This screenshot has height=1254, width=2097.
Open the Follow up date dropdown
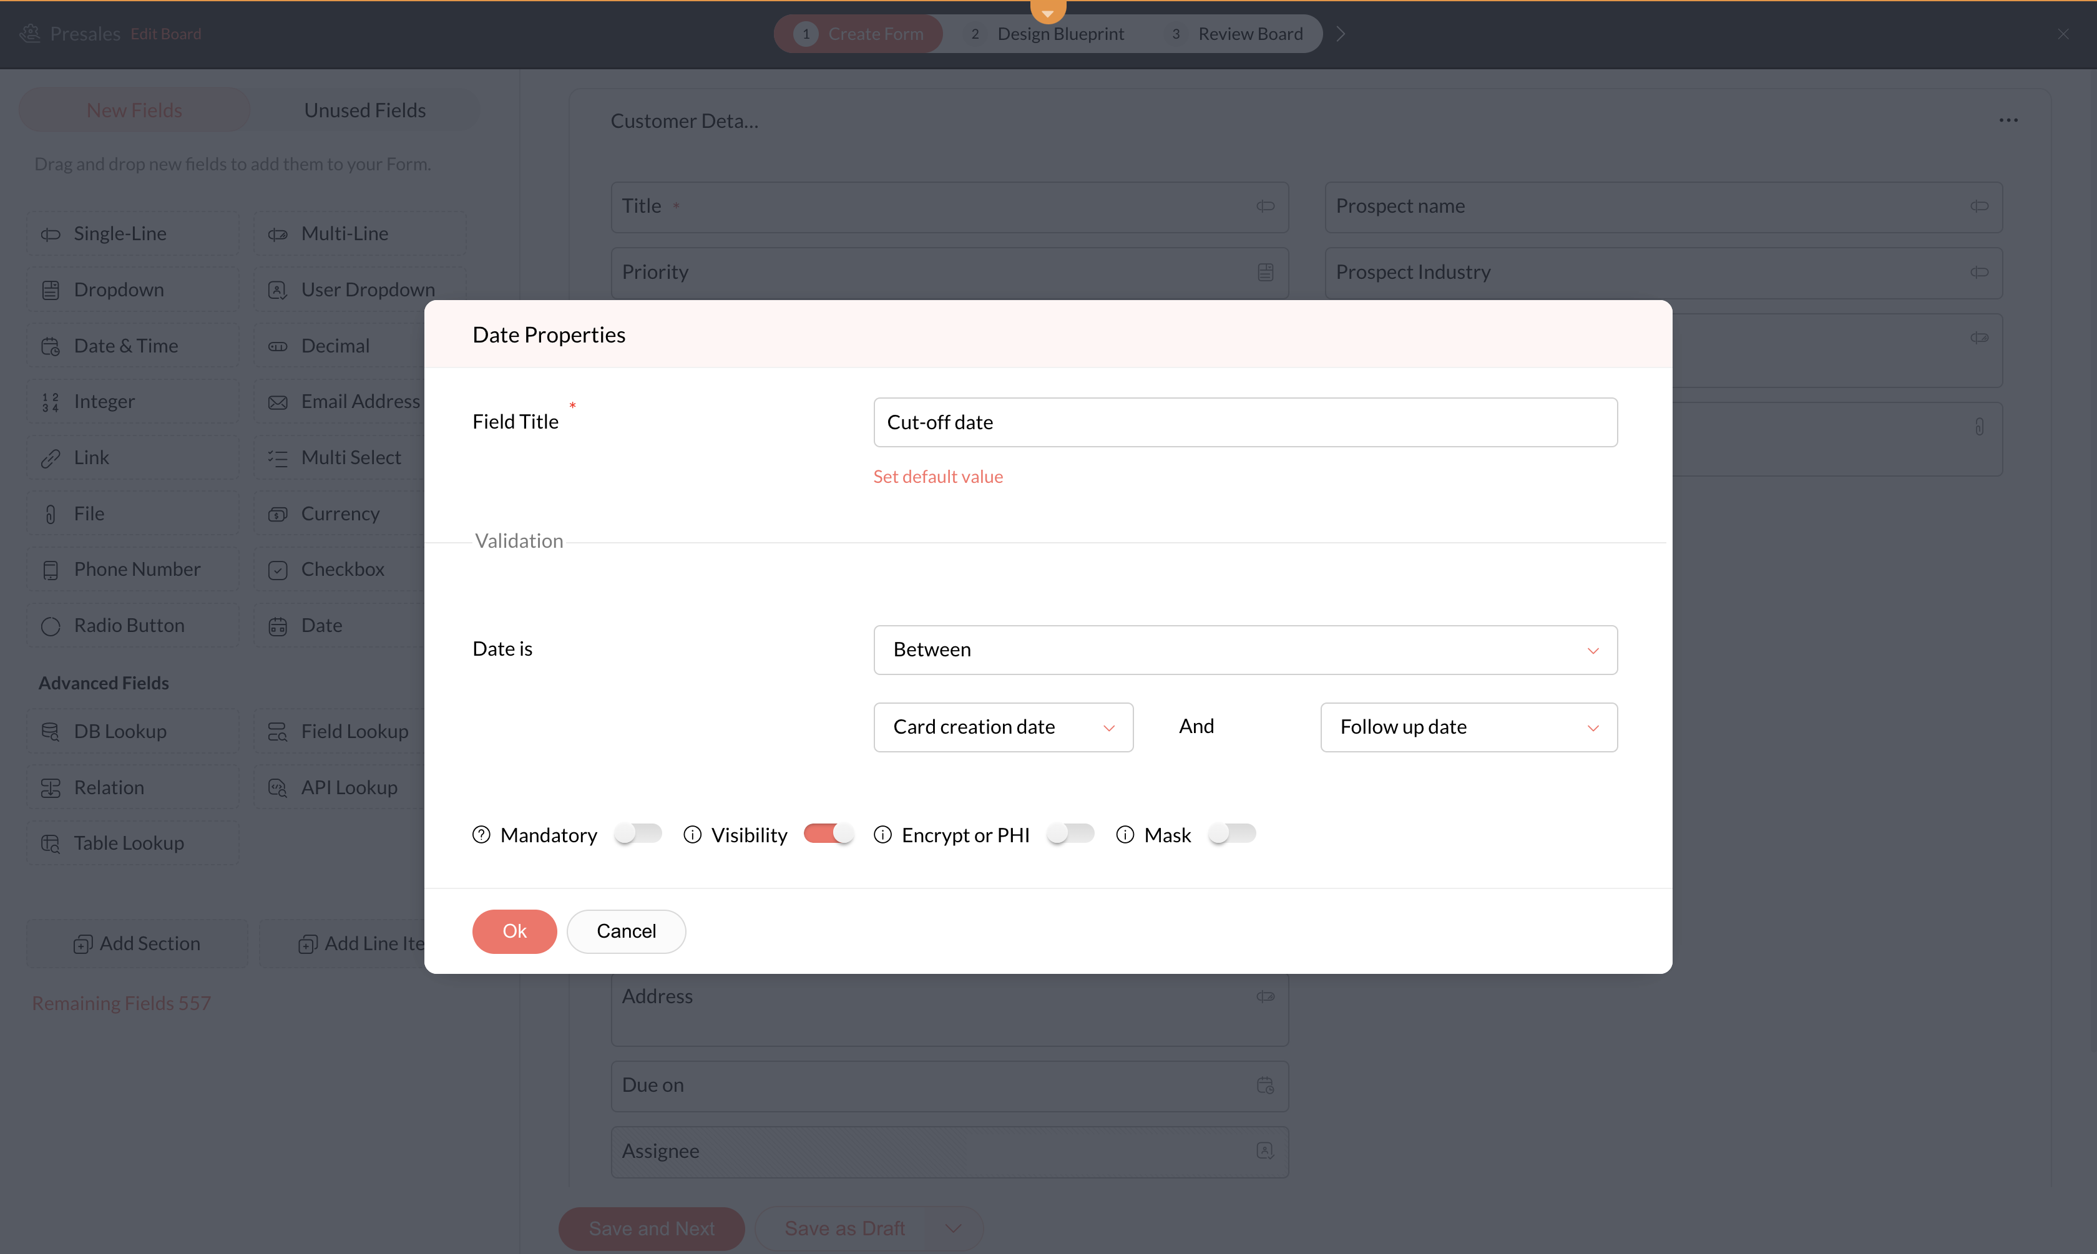(1468, 727)
